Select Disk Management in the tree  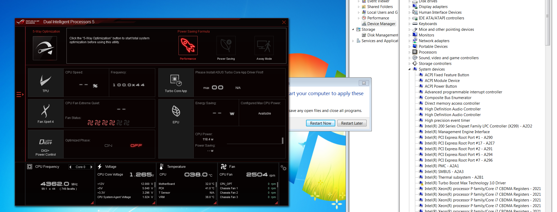(383, 35)
